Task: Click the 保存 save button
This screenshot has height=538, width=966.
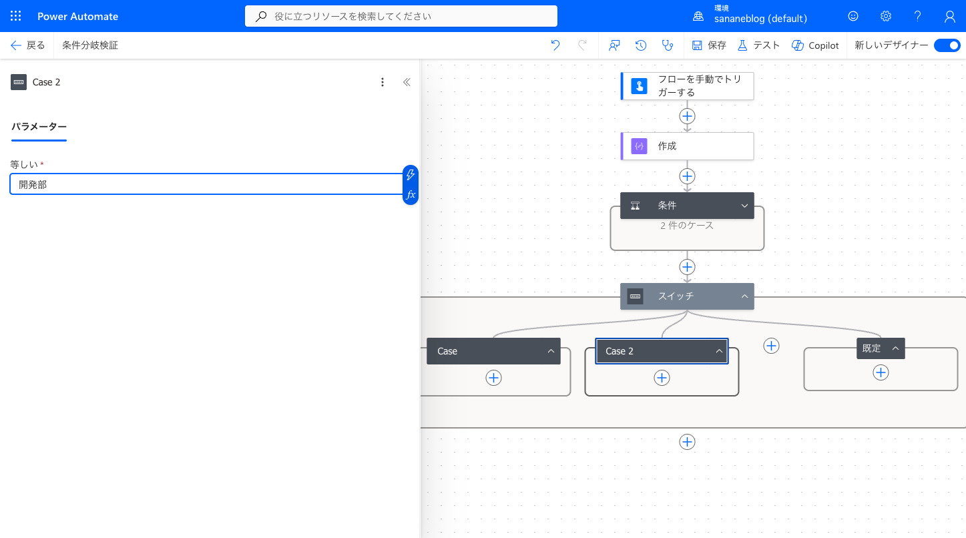Action: tap(709, 45)
